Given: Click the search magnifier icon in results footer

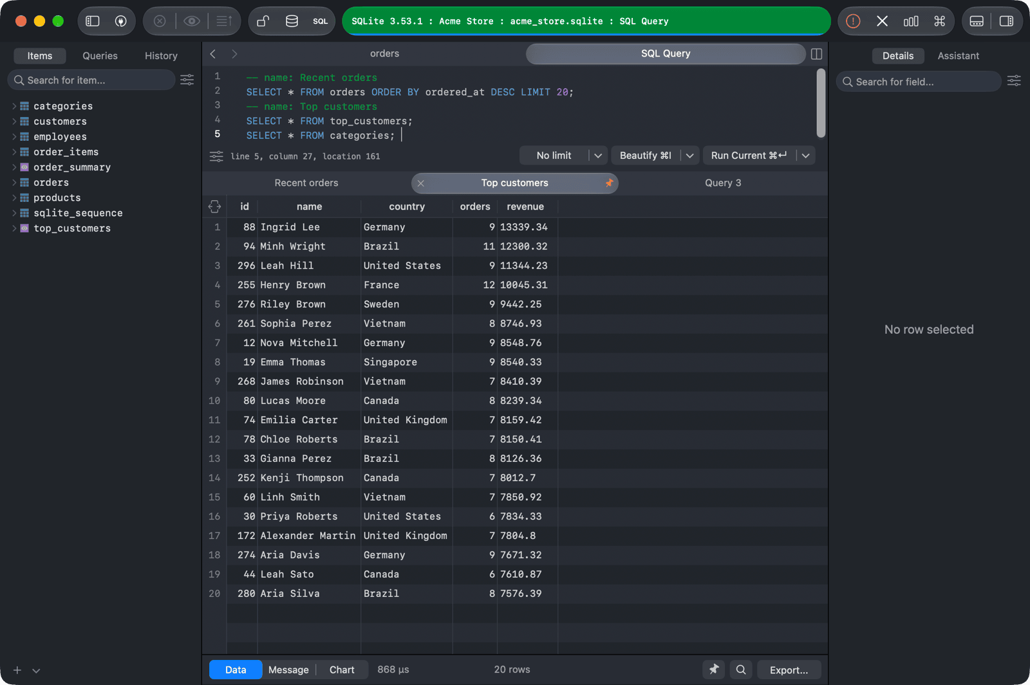Looking at the screenshot, I should (741, 670).
